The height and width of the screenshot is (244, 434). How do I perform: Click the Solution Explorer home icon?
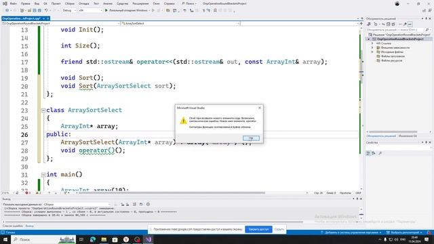[369, 24]
